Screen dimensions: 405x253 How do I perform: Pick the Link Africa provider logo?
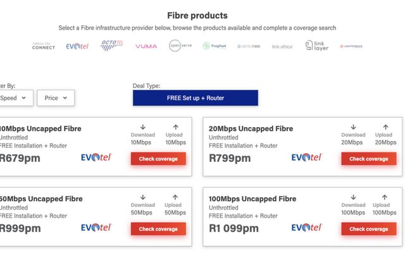click(282, 46)
